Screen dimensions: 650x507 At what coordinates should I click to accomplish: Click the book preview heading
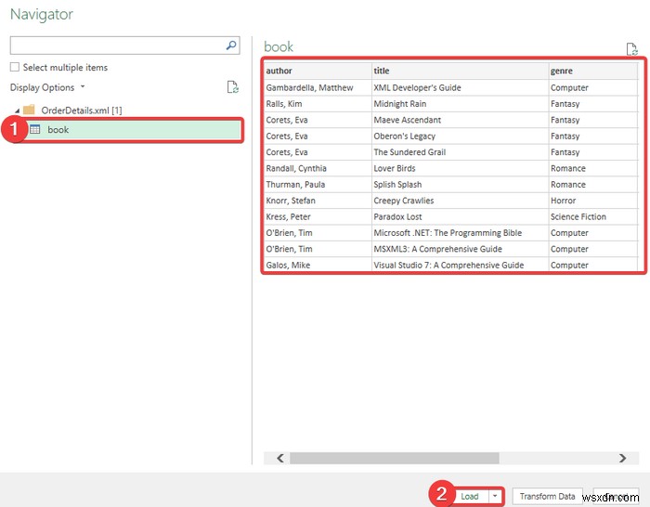(x=279, y=46)
